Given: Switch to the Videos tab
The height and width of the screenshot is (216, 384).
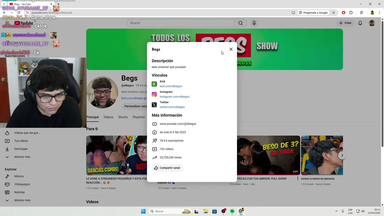Looking at the screenshot, I should click(x=108, y=117).
